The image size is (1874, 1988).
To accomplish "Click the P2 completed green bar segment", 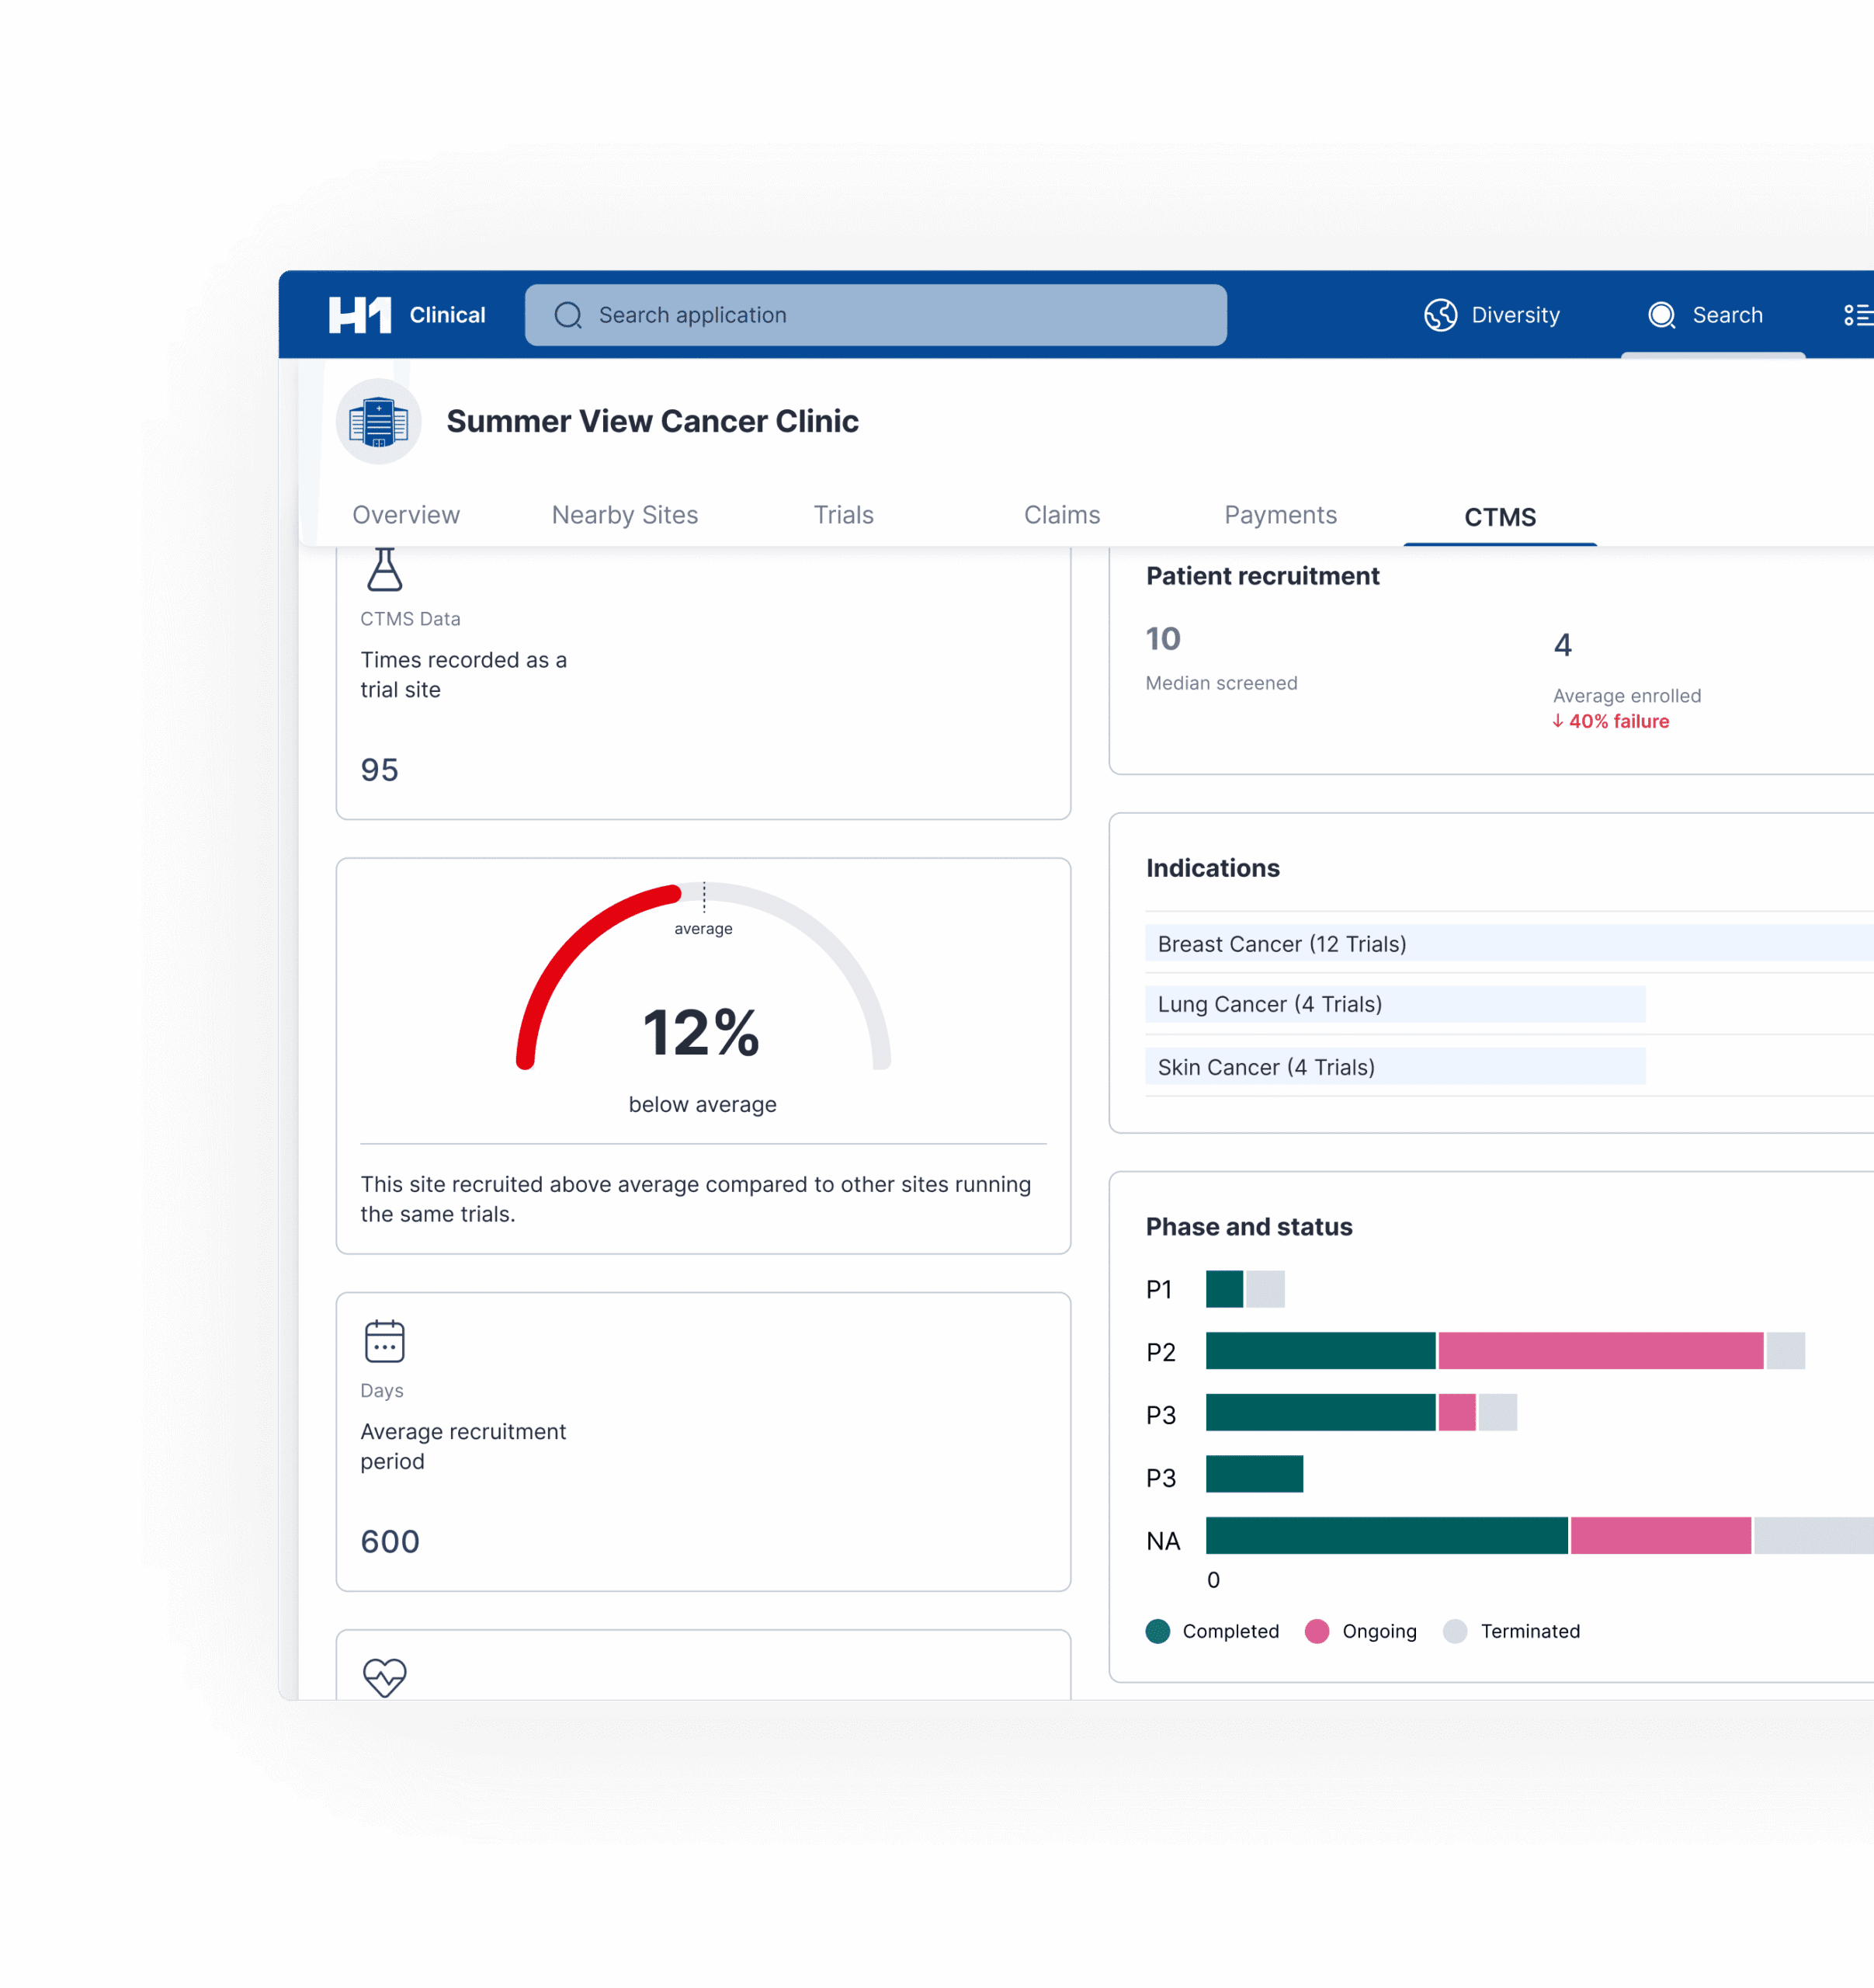I will tap(1320, 1350).
